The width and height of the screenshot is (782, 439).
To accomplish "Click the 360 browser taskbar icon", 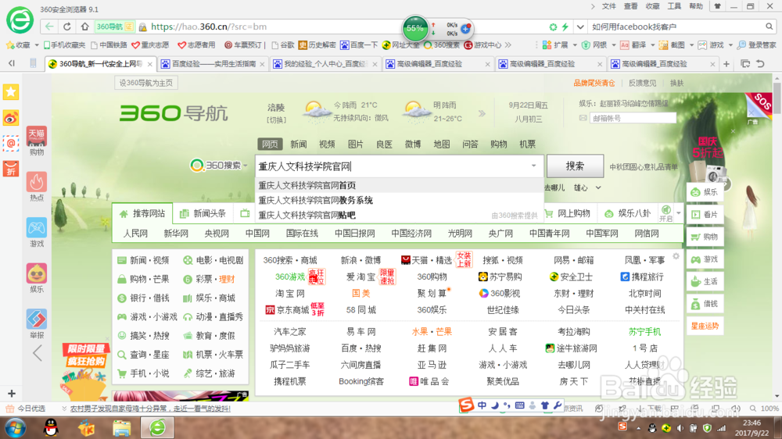I will click(x=158, y=427).
